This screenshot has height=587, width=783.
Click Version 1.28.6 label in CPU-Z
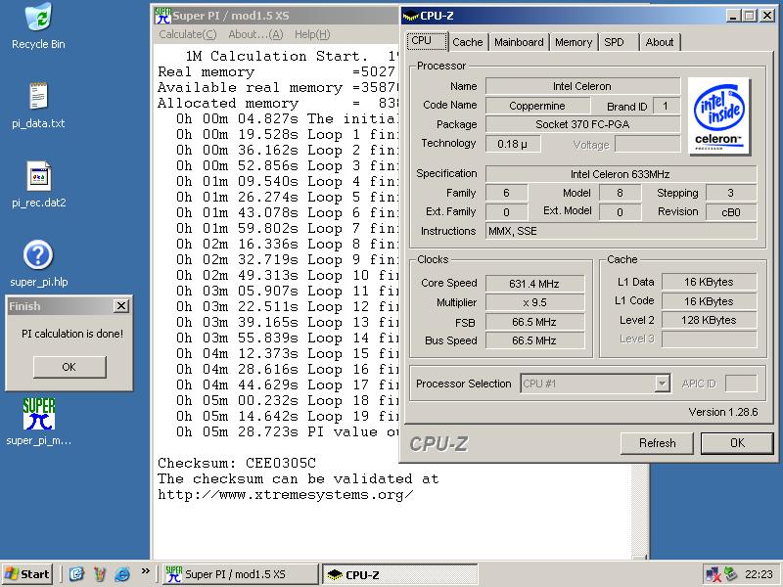point(723,412)
